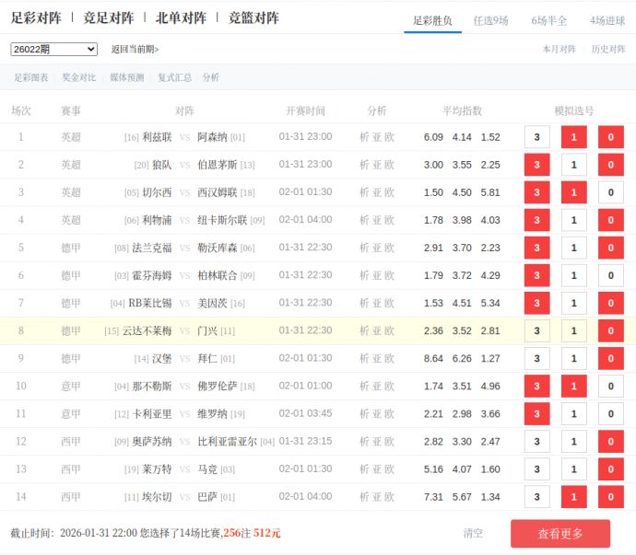Open 历史对阵 link

coord(608,50)
